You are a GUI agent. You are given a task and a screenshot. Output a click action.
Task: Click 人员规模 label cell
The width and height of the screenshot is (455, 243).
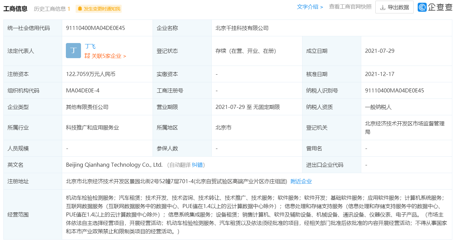click(33, 149)
